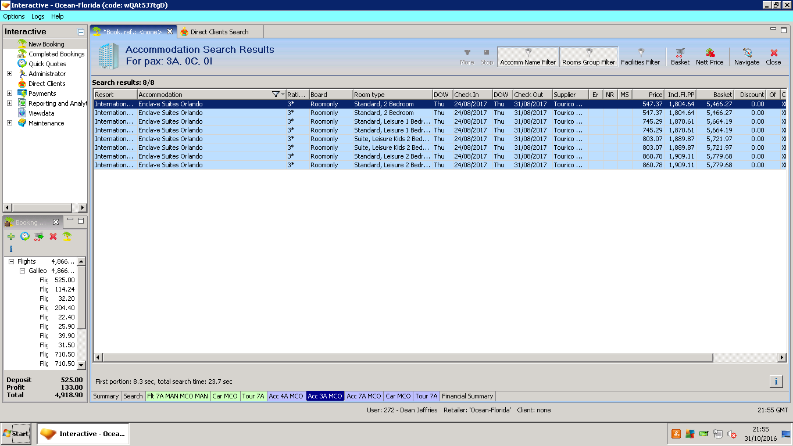Open the Basket from the results toolbar

tap(680, 56)
